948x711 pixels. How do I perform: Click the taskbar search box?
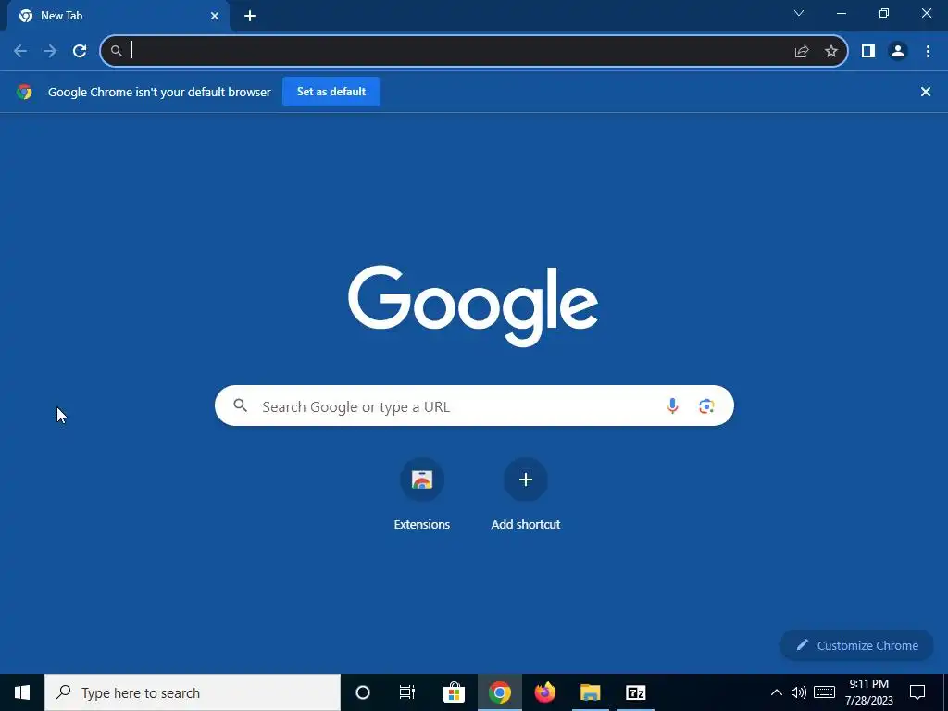point(193,692)
